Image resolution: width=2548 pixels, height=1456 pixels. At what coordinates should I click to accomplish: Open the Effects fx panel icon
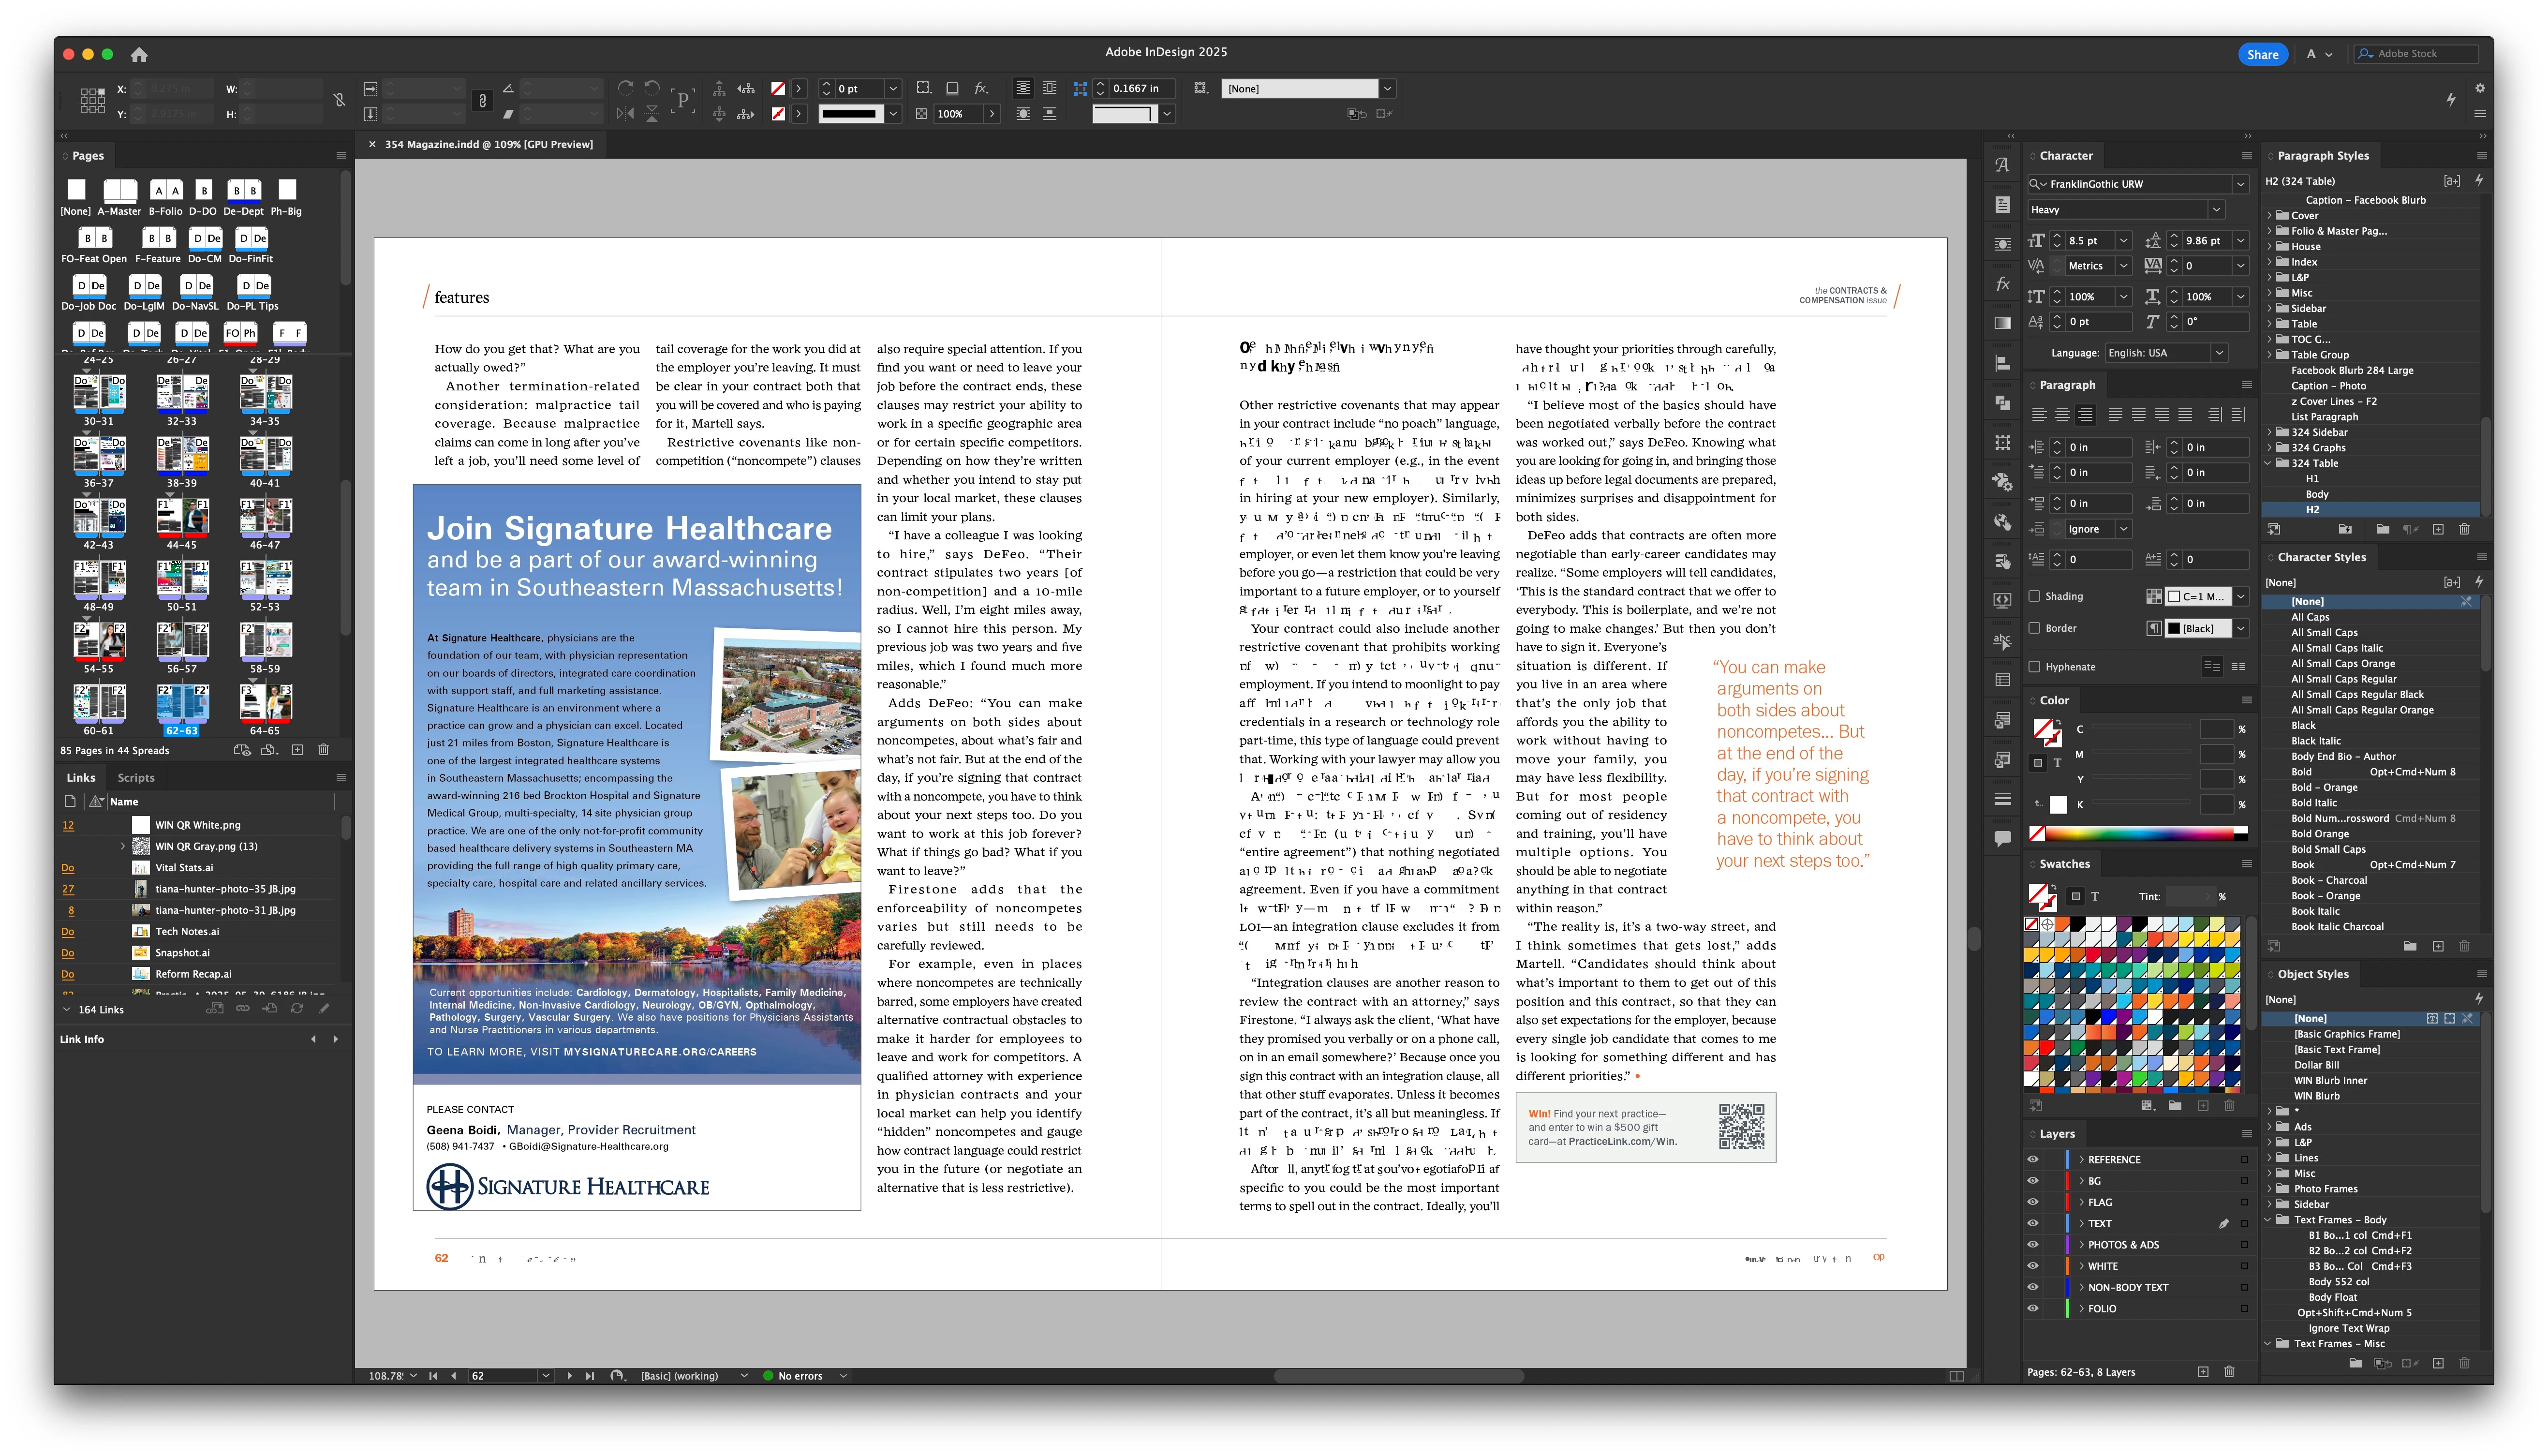pos(2002,284)
